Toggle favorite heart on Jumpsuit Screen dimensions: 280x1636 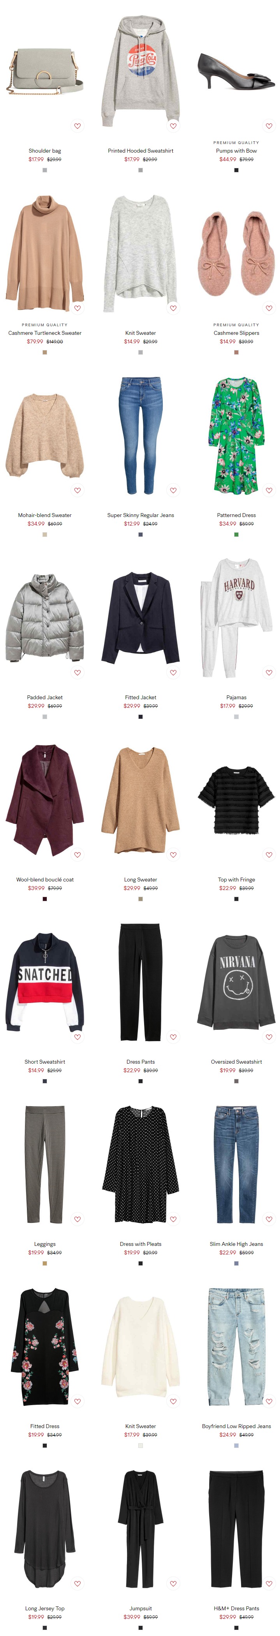[x=173, y=1584]
